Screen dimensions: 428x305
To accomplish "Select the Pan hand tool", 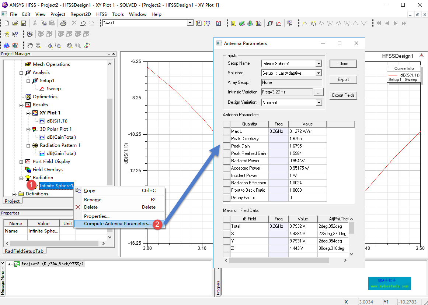I will tap(30, 46).
